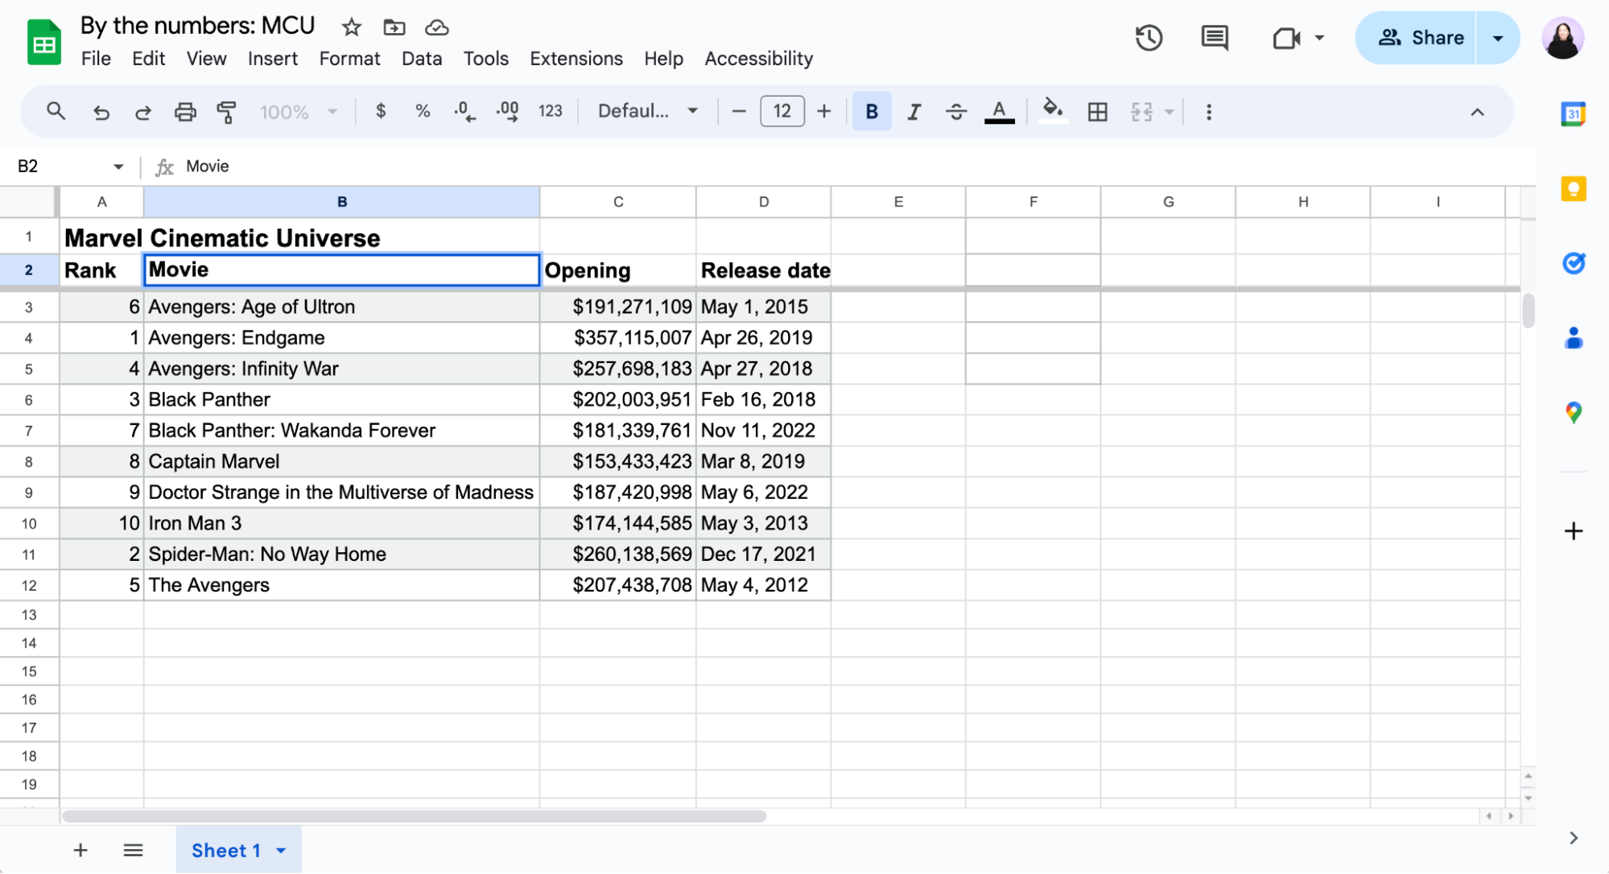Star the document By the numbers: MCU

[351, 27]
